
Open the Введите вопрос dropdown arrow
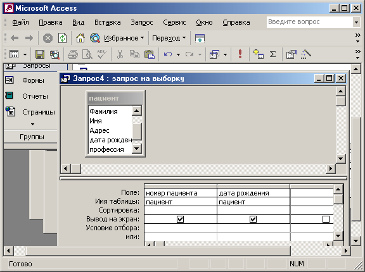[356, 23]
